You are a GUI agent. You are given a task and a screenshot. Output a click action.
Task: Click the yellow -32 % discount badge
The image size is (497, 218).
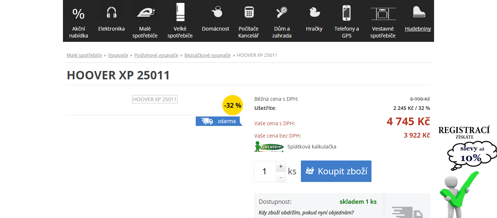tap(232, 105)
